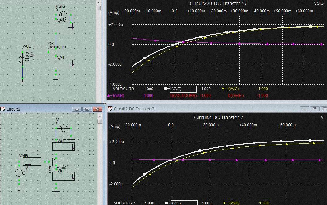Select the VSIG voltage source symbol
The image size is (327, 205).
[x=63, y=15]
